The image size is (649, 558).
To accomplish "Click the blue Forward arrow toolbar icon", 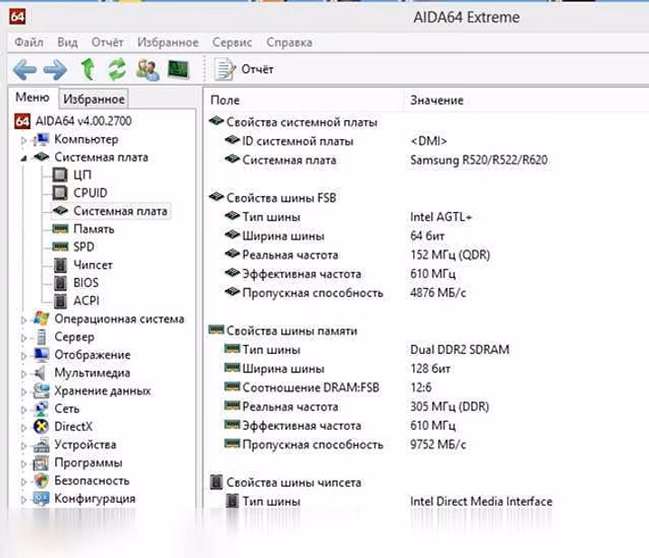I will [55, 70].
